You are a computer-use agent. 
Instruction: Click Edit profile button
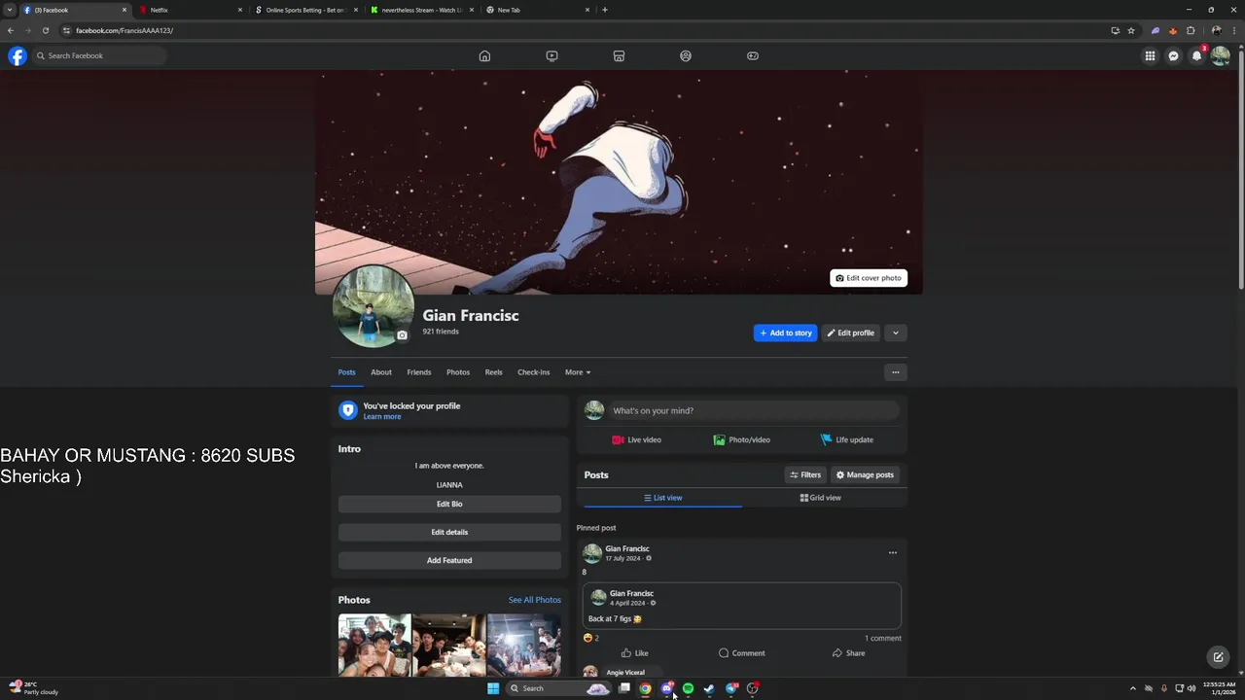tap(851, 332)
